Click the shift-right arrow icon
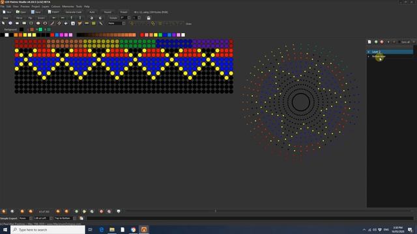 coord(63,18)
